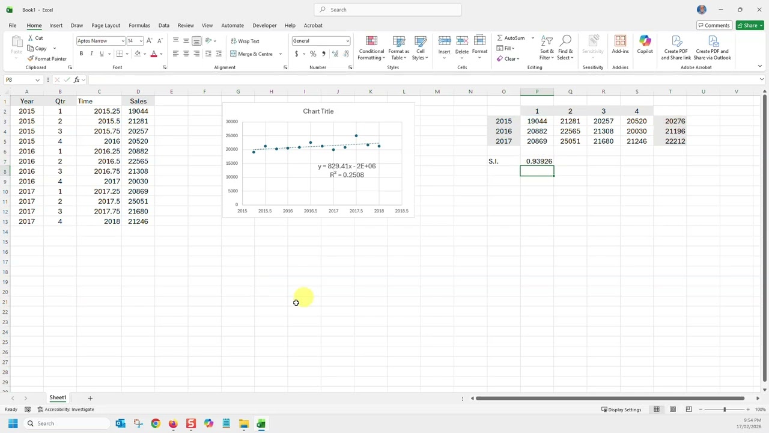Open the Formulas ribbon tab
The image size is (769, 433).
139,25
